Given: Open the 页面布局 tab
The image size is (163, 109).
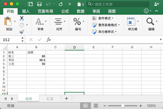Looking at the screenshot, I should (x=45, y=11).
